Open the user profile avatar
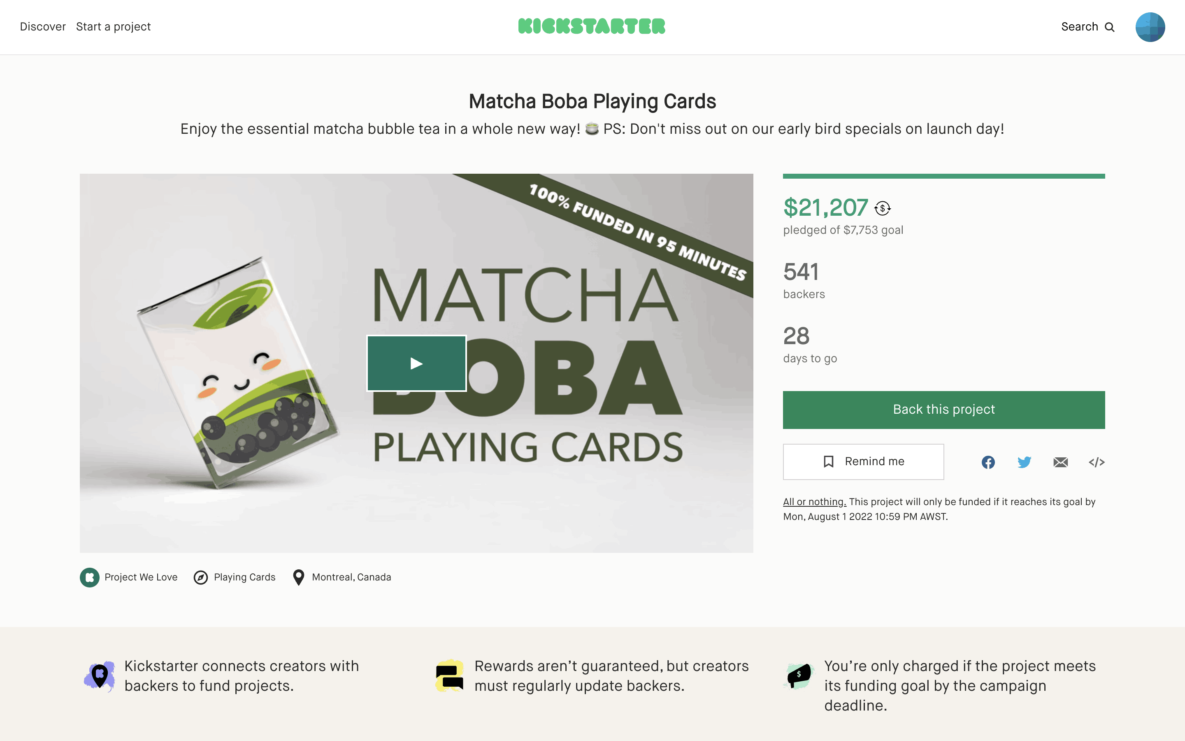This screenshot has height=741, width=1185. [x=1150, y=27]
